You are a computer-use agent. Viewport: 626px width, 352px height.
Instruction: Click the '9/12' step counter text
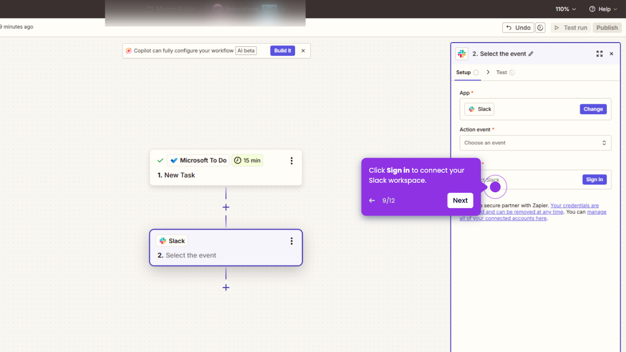[388, 200]
